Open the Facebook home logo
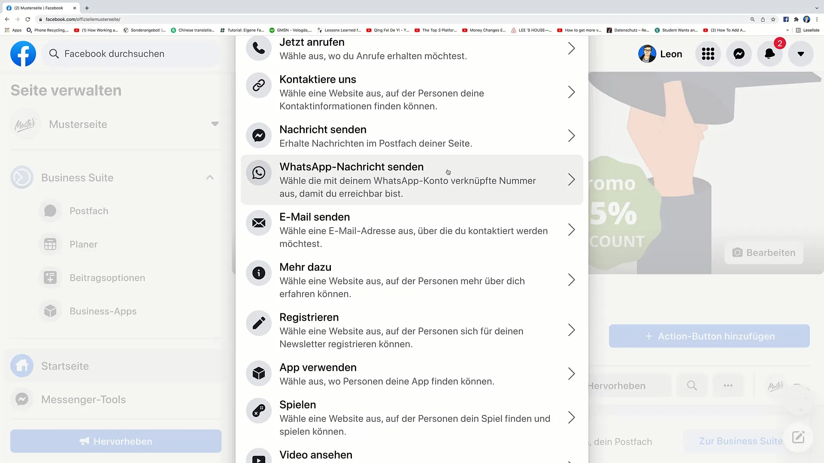 [23, 54]
